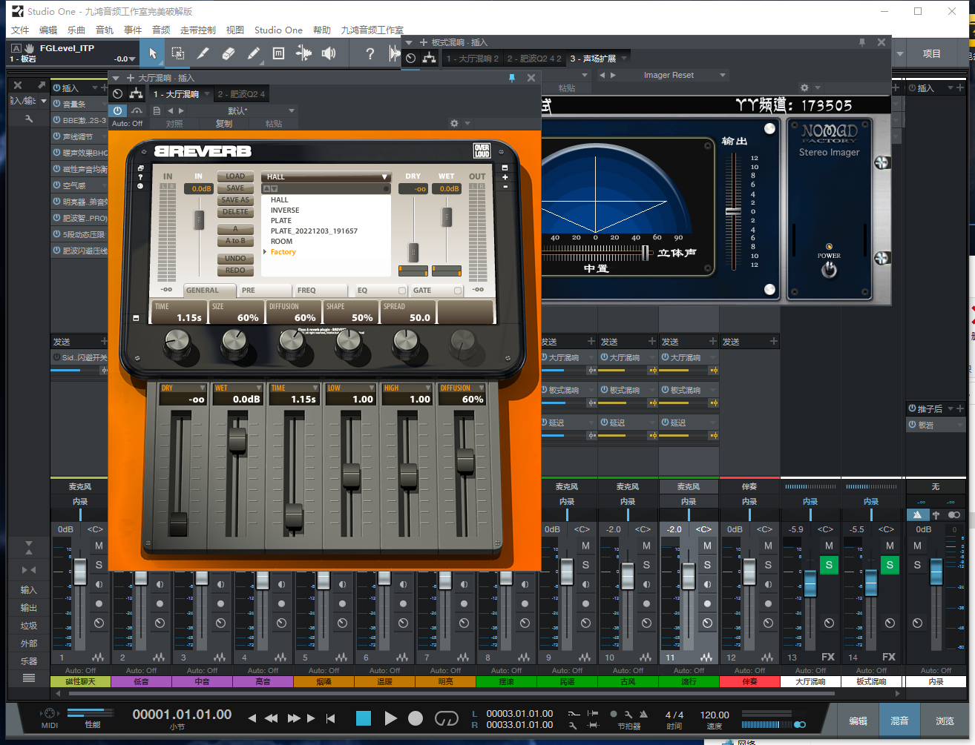The width and height of the screenshot is (975, 745).
Task: Enable the EQ checkbox in BREVERB
Action: tap(402, 291)
